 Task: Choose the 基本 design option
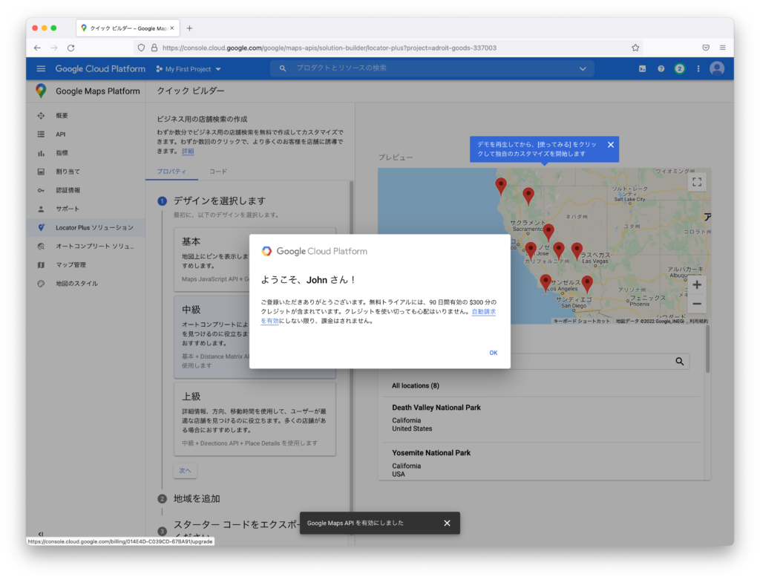191,242
